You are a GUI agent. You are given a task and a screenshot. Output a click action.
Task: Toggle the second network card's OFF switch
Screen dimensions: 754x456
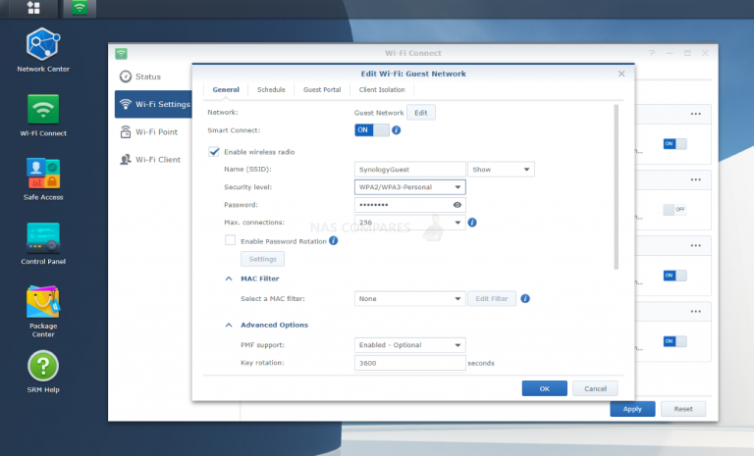click(x=675, y=210)
